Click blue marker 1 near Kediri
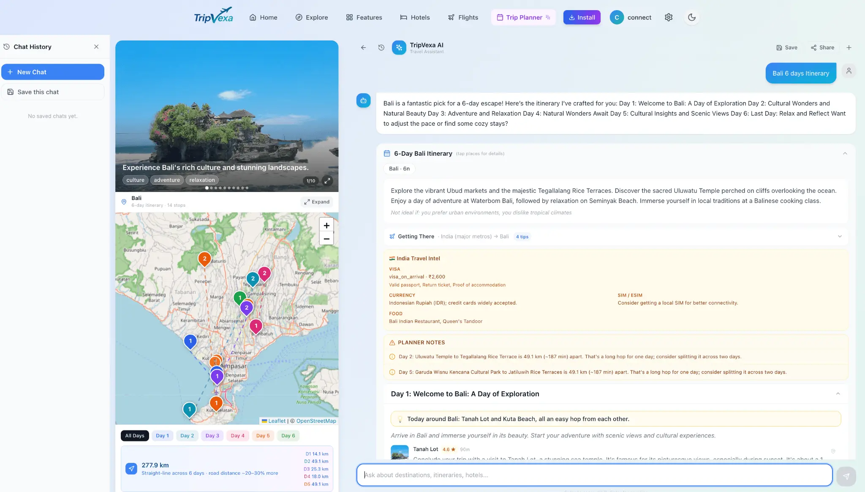This screenshot has width=865, height=492. coord(190,341)
